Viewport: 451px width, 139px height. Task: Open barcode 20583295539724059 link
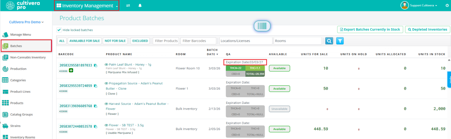pos(76,86)
